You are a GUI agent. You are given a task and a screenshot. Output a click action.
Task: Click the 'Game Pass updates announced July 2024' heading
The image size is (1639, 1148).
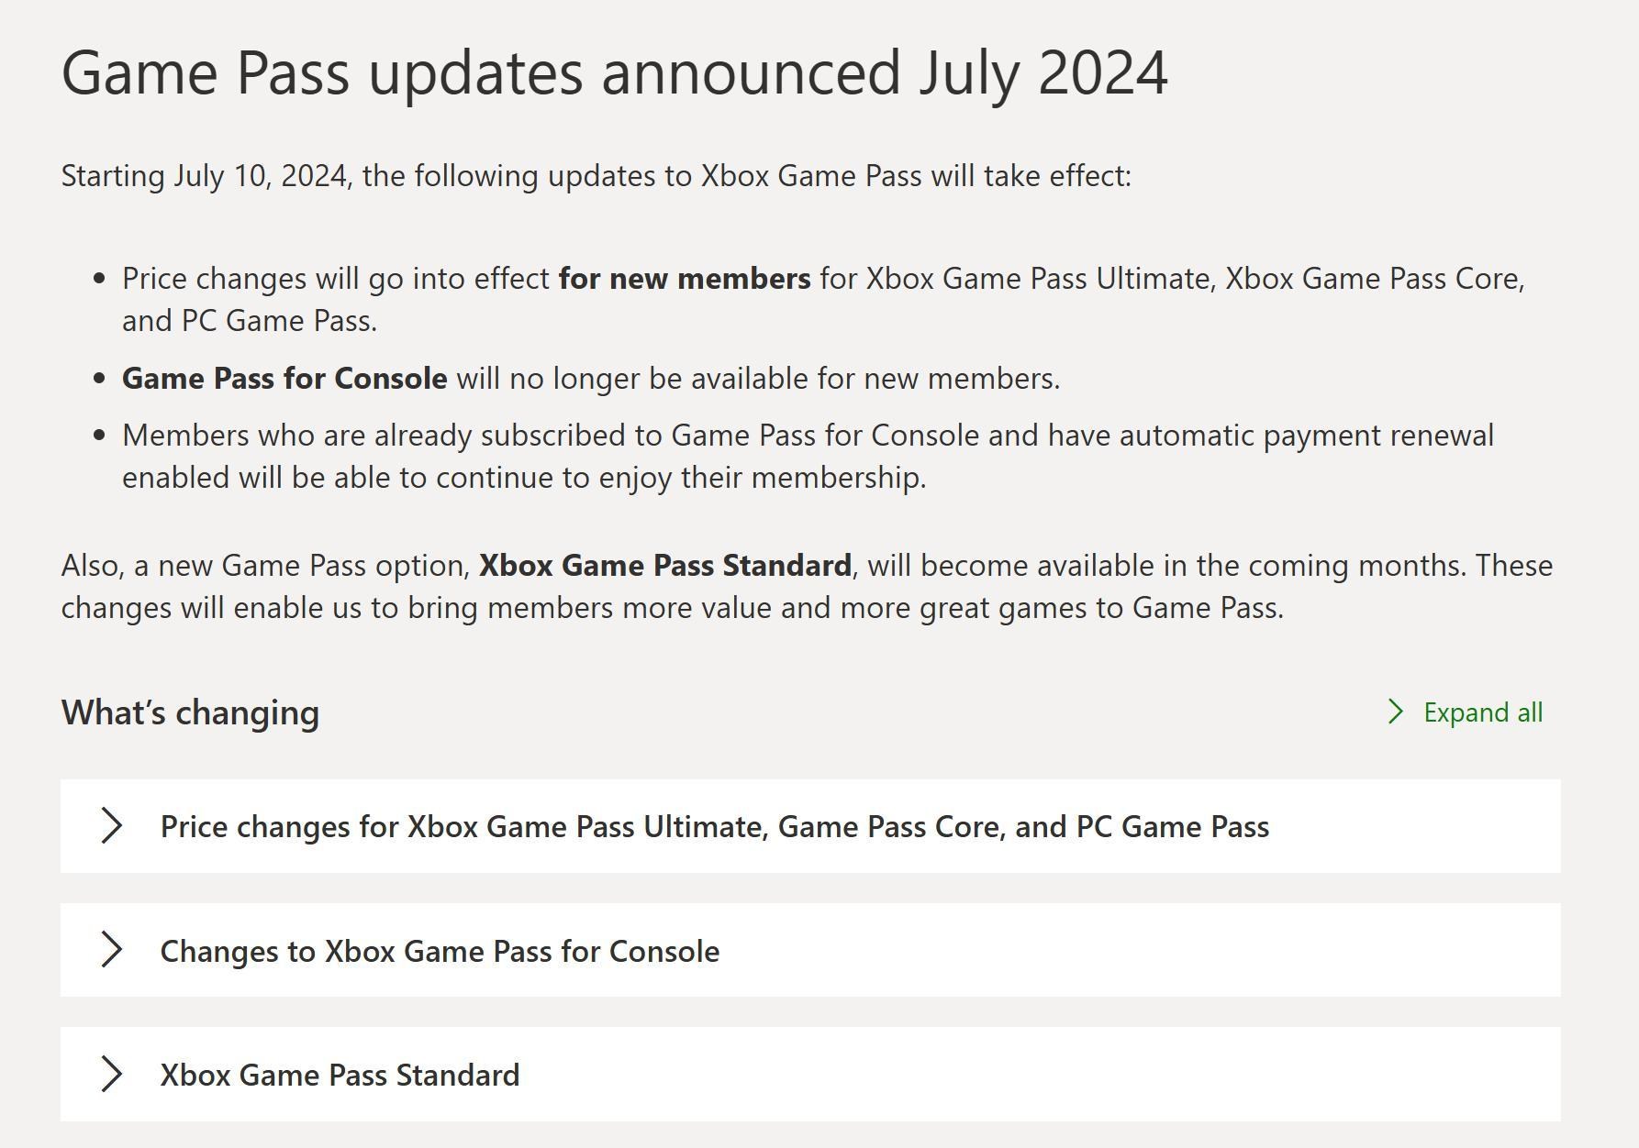pos(614,72)
